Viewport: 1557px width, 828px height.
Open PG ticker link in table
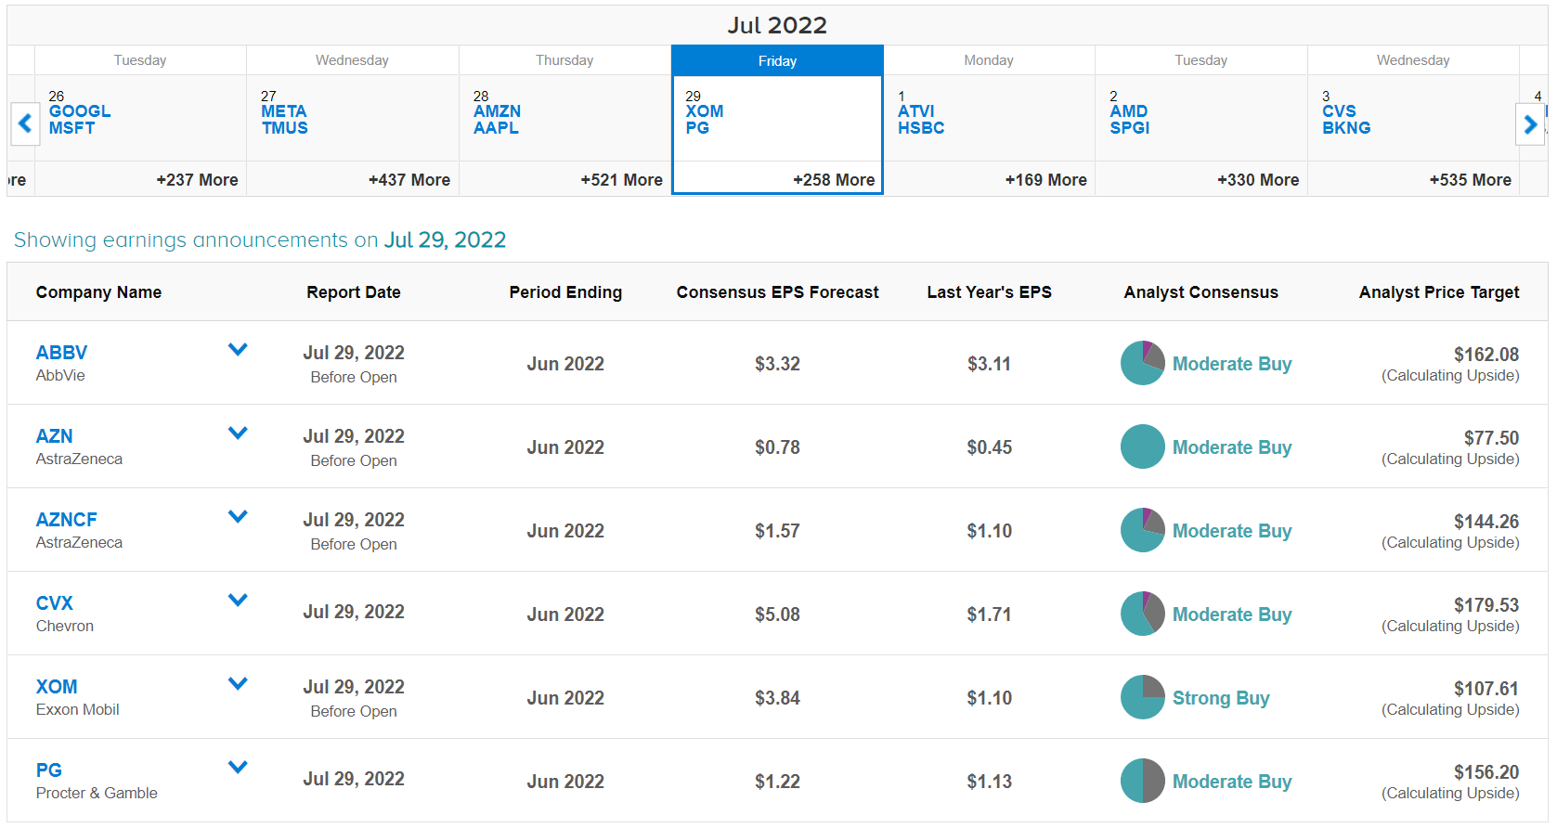(48, 770)
